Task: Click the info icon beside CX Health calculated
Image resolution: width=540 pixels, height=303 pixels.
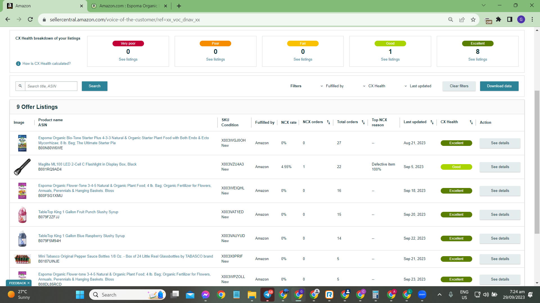Action: click(x=18, y=64)
